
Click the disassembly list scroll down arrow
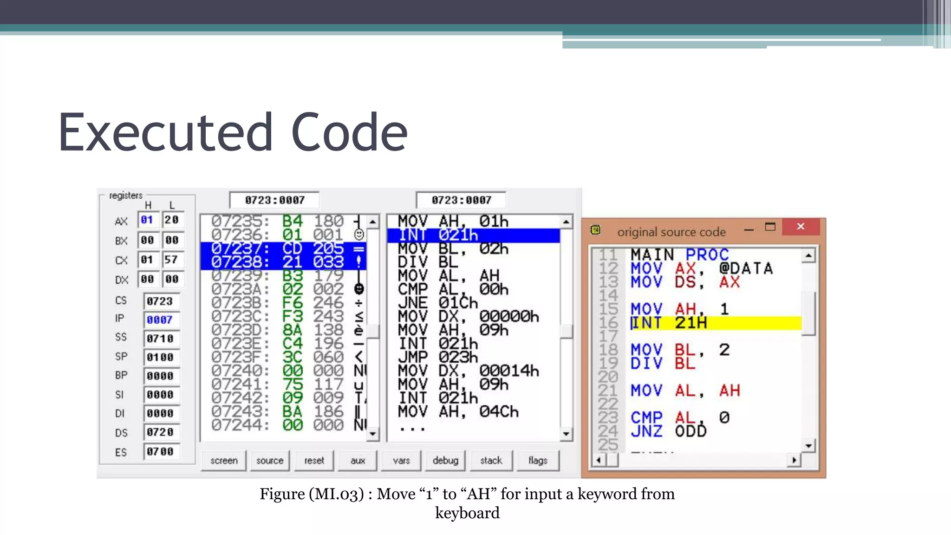(566, 434)
